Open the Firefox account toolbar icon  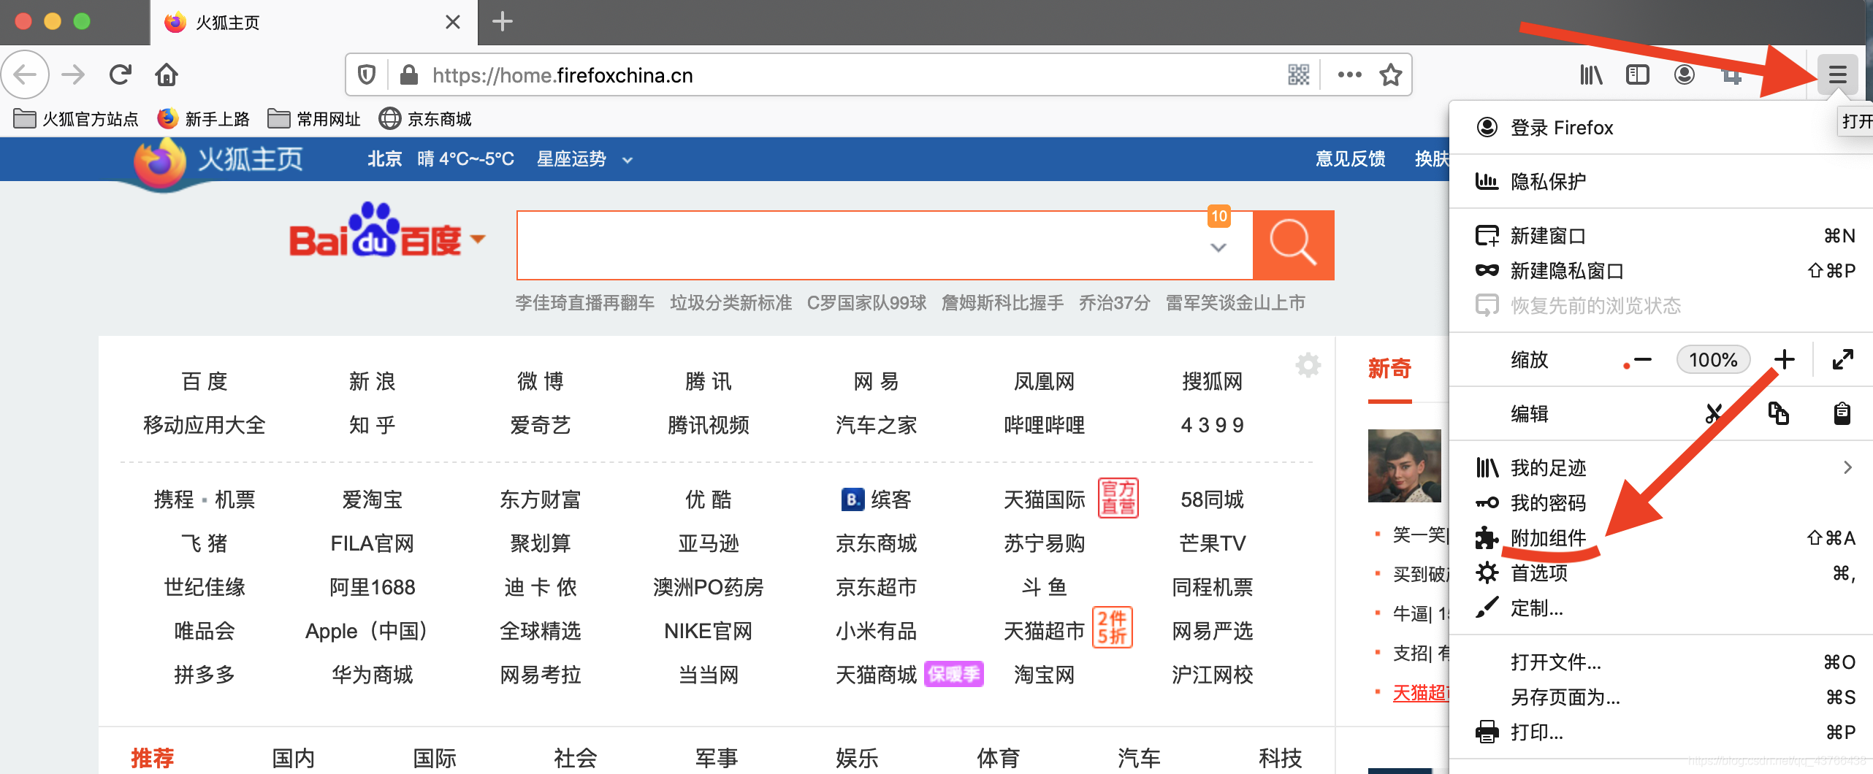(x=1685, y=74)
